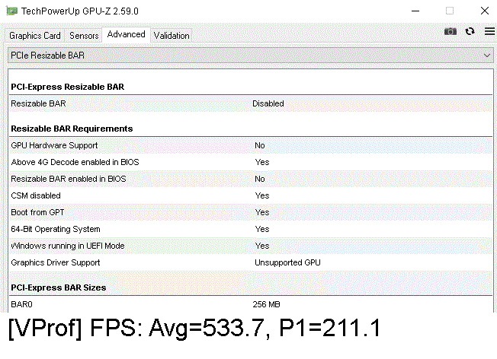497x359 pixels.
Task: Select the GPU Hardware Support row
Action: [x=248, y=145]
